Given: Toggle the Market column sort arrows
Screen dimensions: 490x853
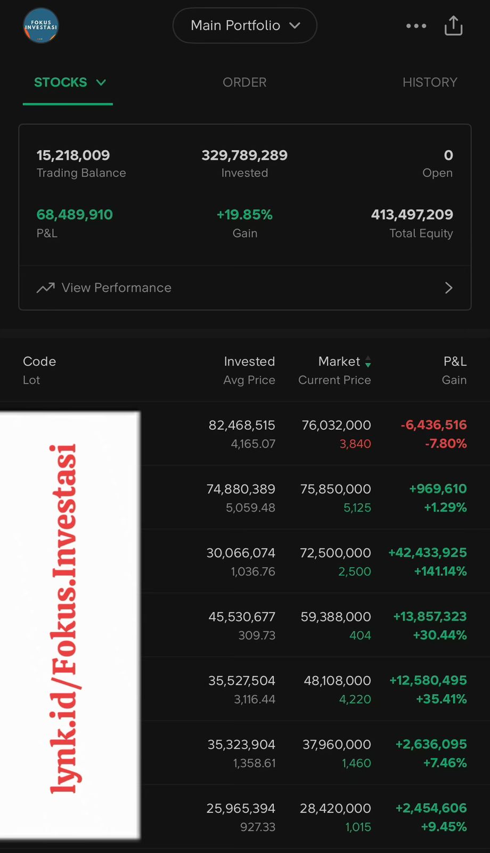Looking at the screenshot, I should point(367,362).
